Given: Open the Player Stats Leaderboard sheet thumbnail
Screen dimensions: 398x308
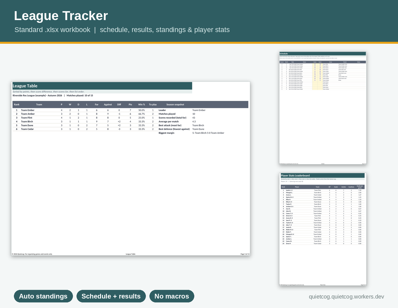Looking at the screenshot, I should 323,229.
